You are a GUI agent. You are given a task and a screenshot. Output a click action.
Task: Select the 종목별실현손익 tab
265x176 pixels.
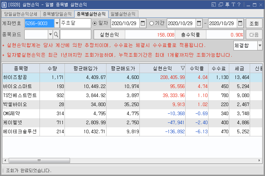tap(91, 14)
